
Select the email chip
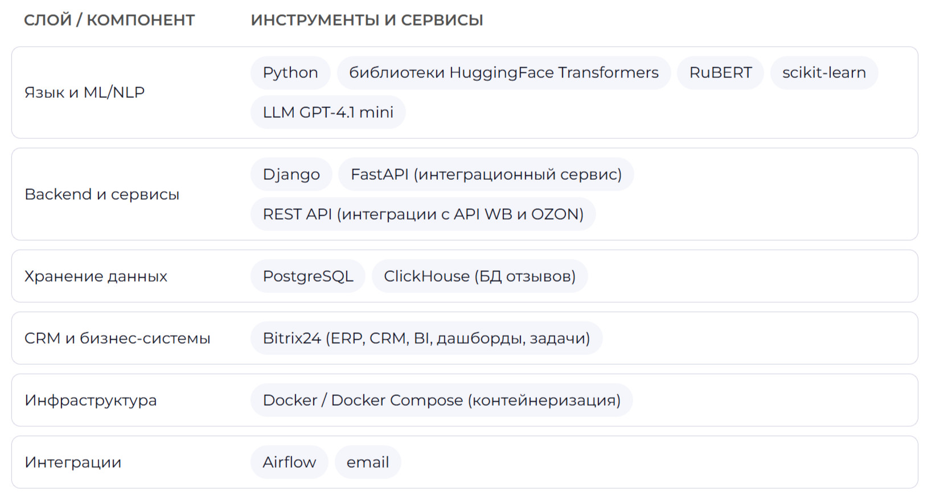click(368, 462)
